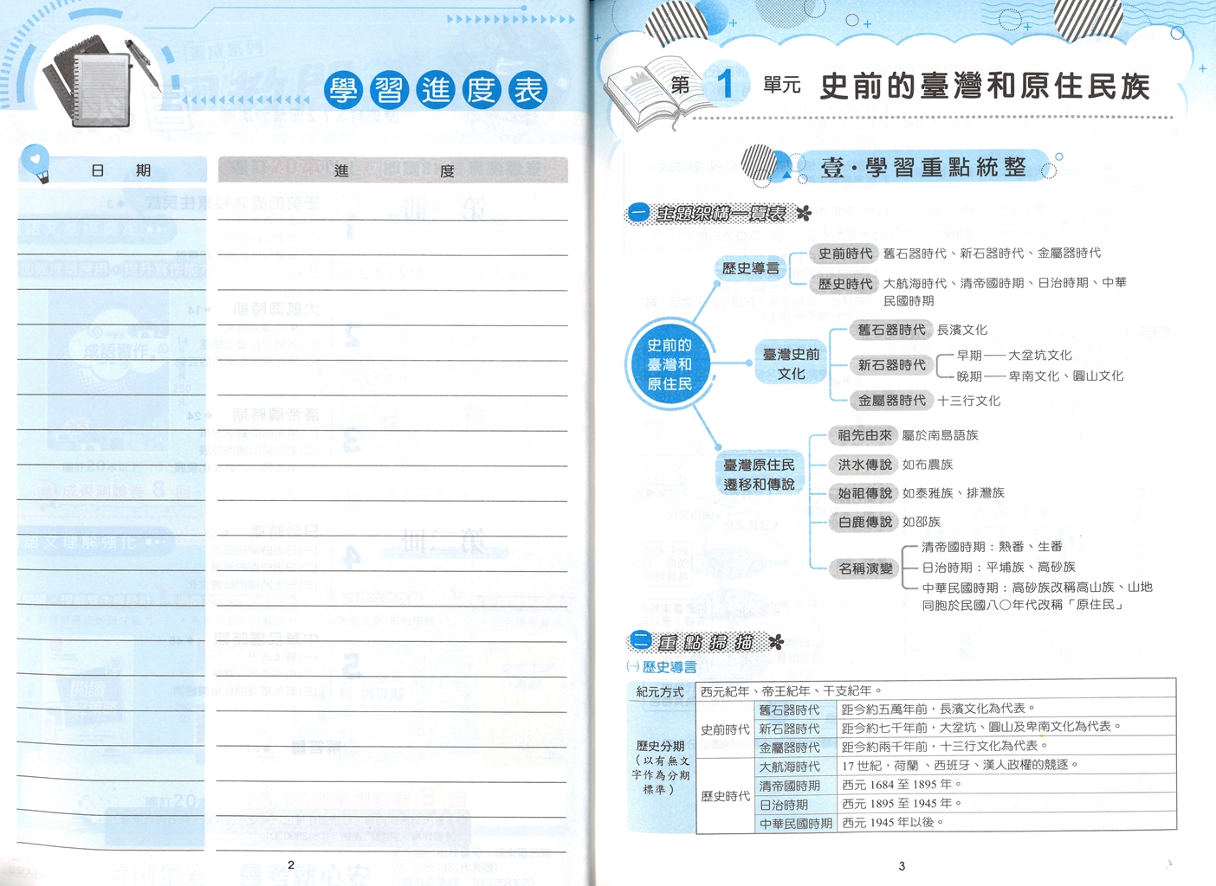This screenshot has width=1216, height=886.
Task: Click the text 如布農族
Action: click(x=928, y=465)
